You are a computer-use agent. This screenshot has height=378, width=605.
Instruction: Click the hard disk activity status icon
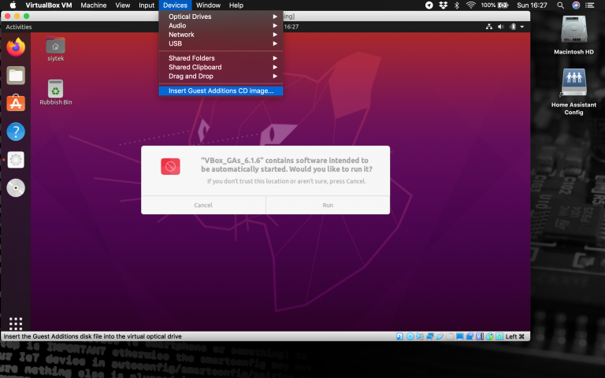click(x=399, y=336)
